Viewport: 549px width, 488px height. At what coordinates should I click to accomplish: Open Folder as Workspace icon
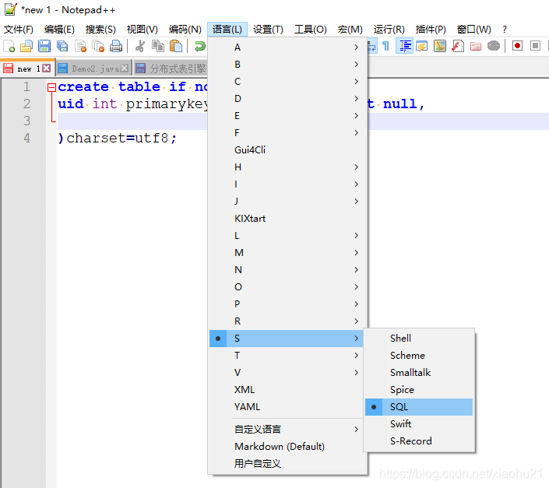point(476,46)
